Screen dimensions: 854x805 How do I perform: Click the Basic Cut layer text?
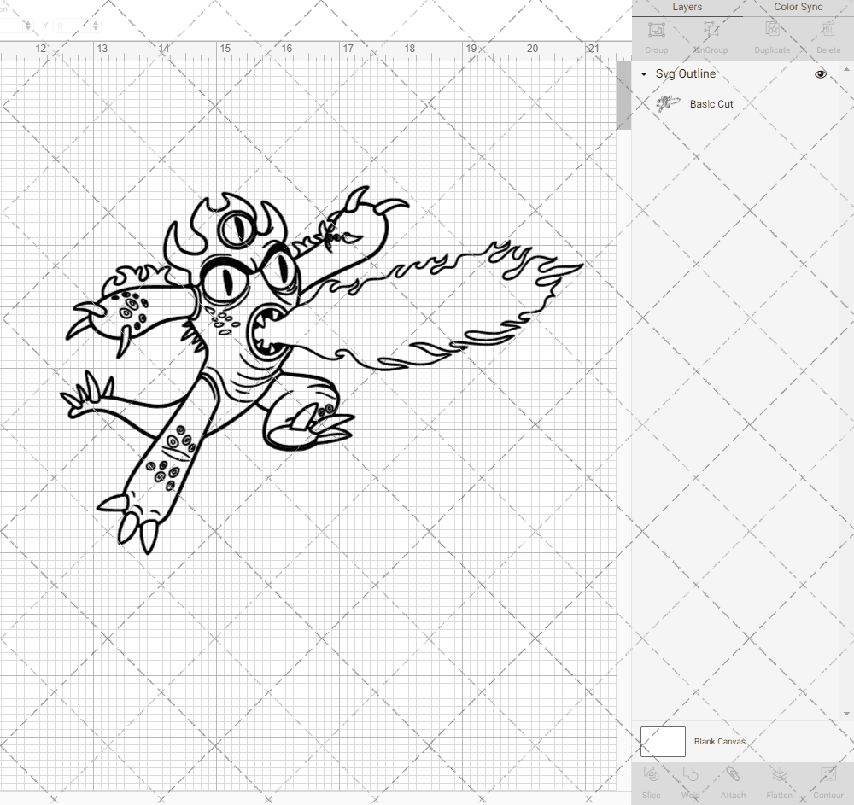[x=711, y=104]
